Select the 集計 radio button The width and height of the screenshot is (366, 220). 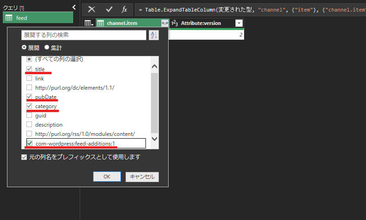point(47,48)
